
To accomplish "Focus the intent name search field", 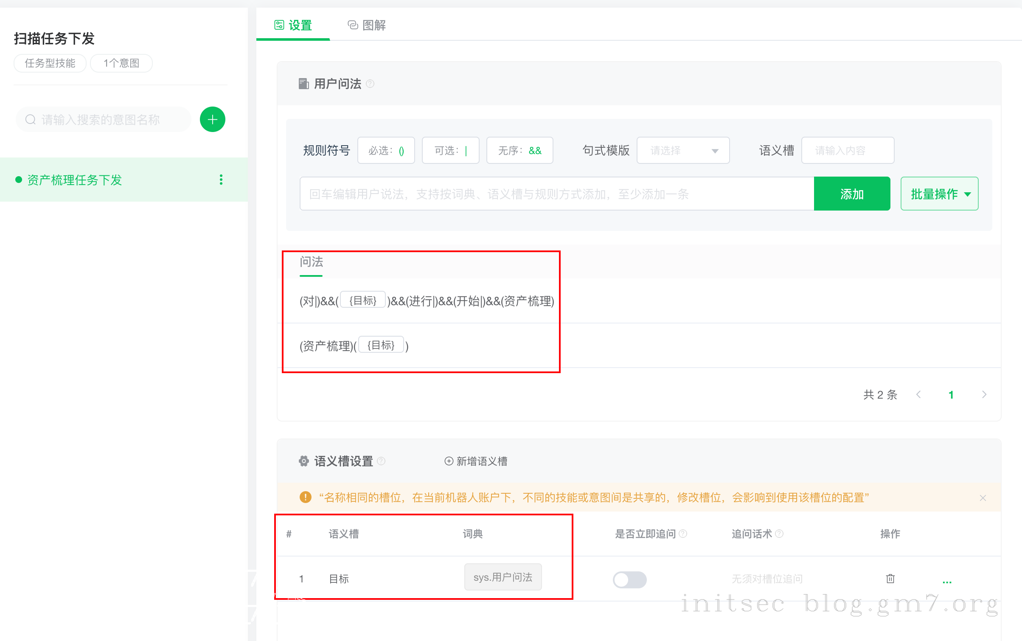I will [x=104, y=120].
